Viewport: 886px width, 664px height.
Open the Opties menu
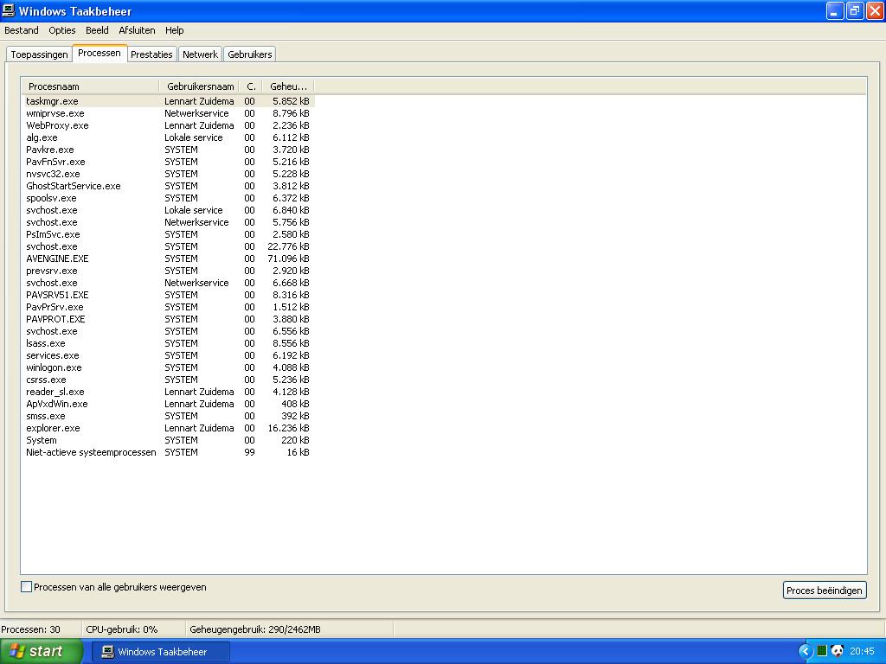(62, 30)
